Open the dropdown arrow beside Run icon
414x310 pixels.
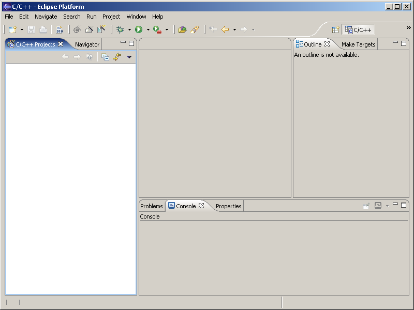click(148, 30)
